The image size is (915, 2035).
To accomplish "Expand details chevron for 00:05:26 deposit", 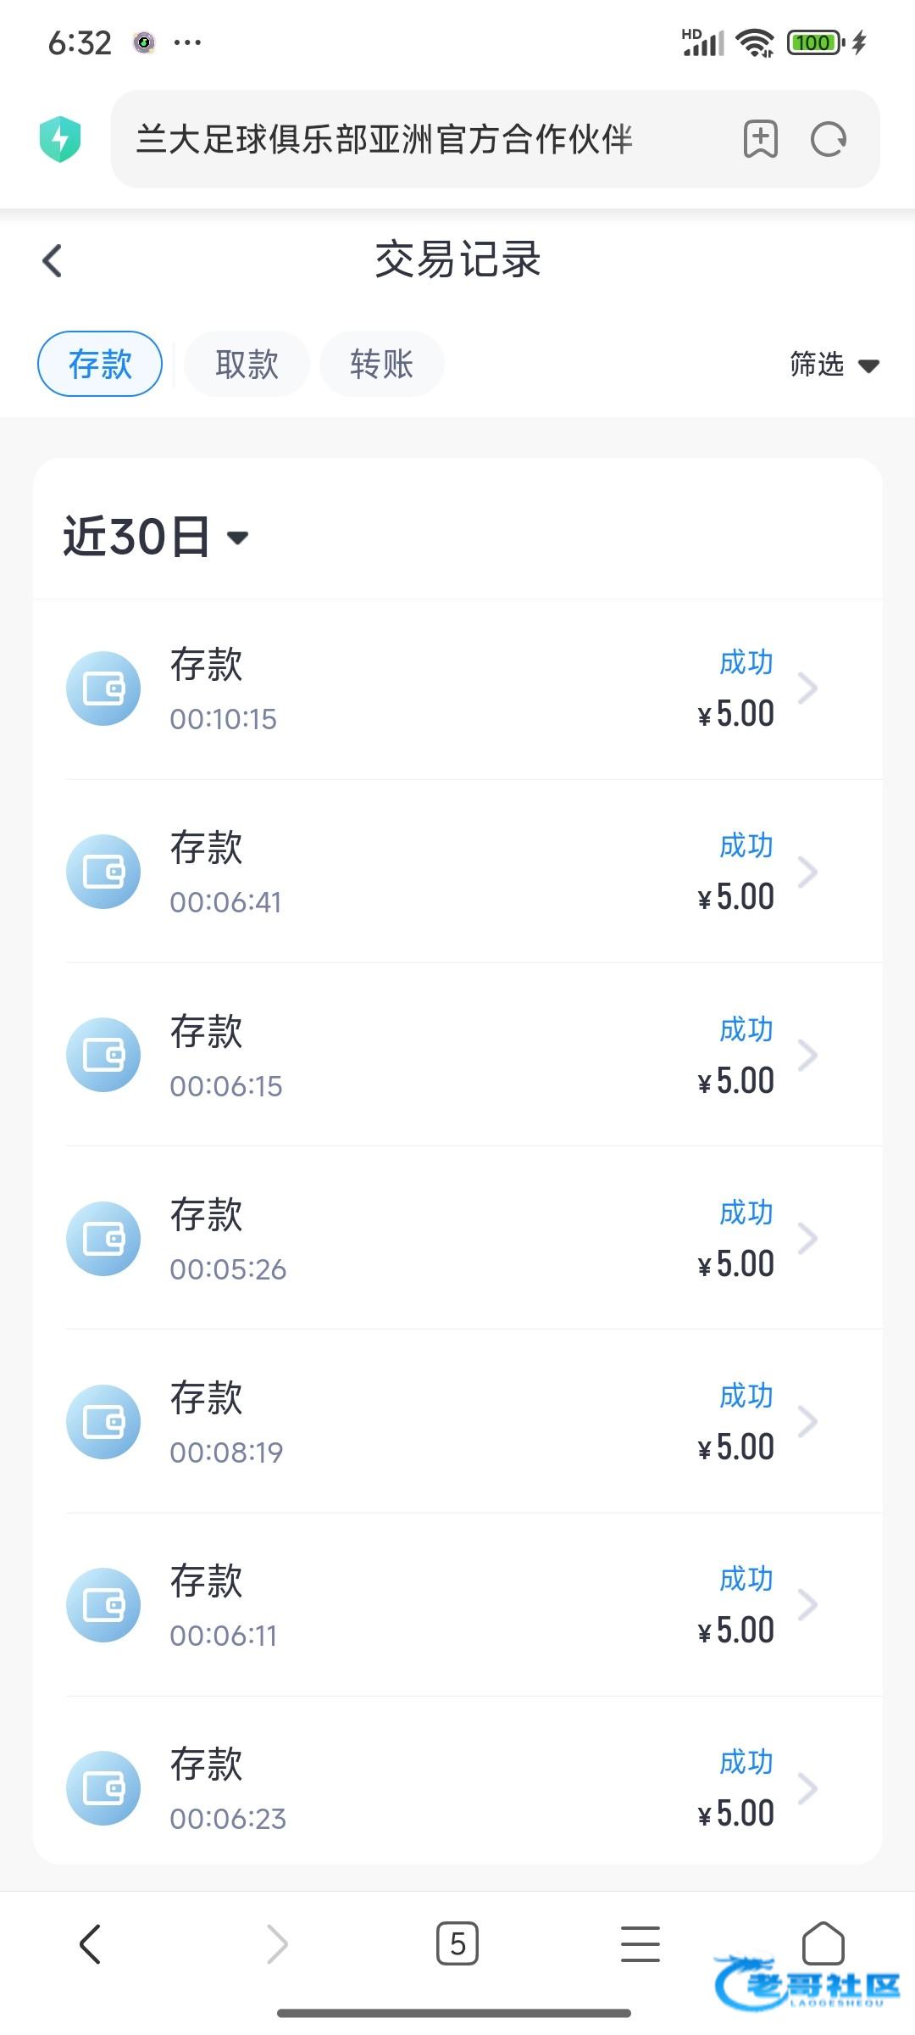I will click(x=807, y=1238).
